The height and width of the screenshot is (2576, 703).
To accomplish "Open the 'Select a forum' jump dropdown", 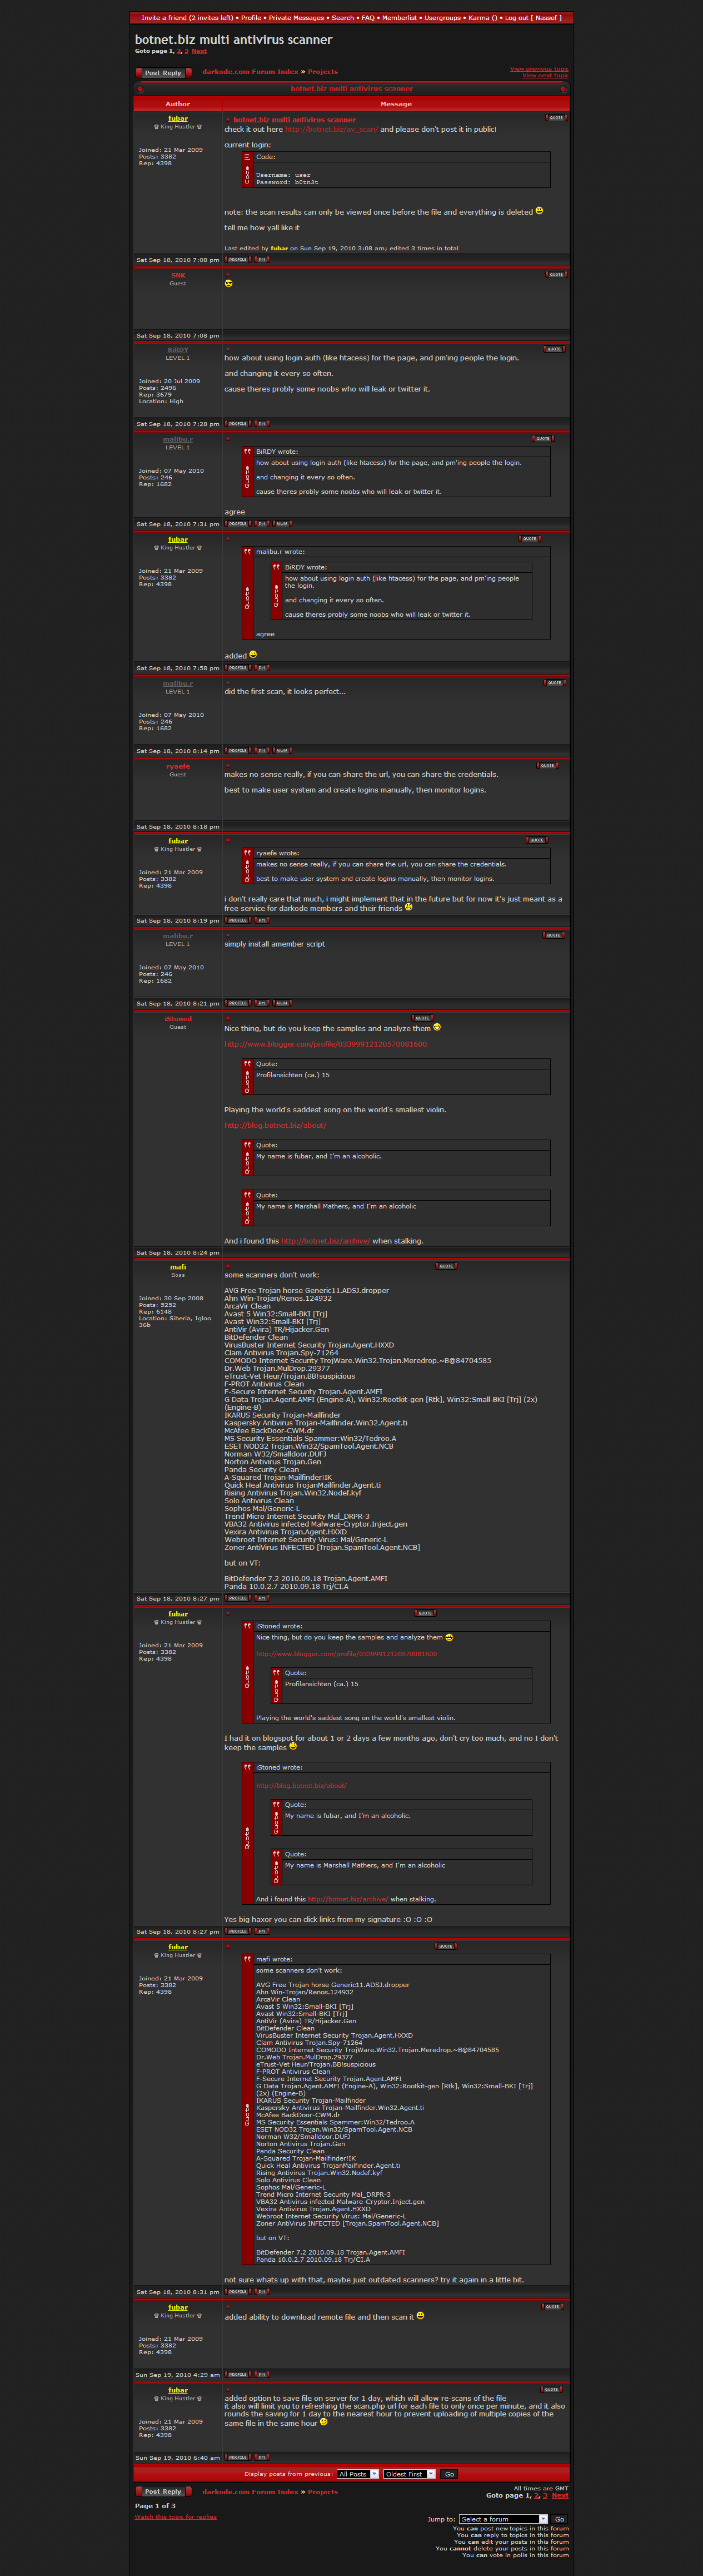I will pyautogui.click(x=503, y=2519).
